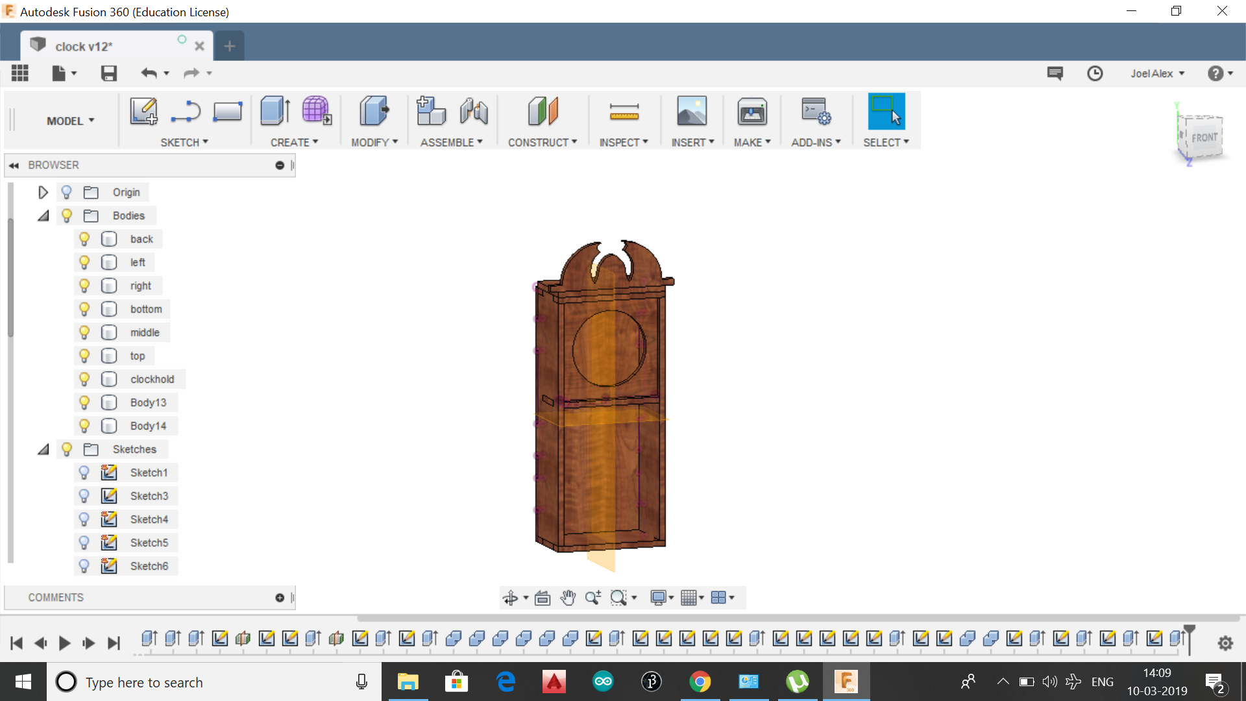Open Chrome from the taskbar
1246x701 pixels.
tap(700, 682)
